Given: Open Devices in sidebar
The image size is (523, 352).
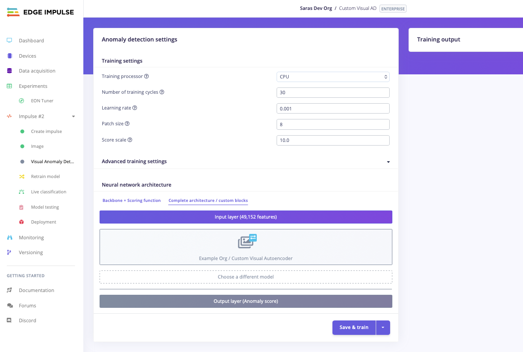Looking at the screenshot, I should point(27,56).
